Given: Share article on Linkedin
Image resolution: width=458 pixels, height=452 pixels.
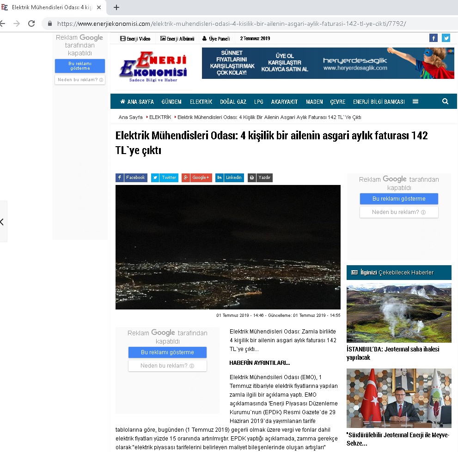Looking at the screenshot, I should pyautogui.click(x=230, y=178).
